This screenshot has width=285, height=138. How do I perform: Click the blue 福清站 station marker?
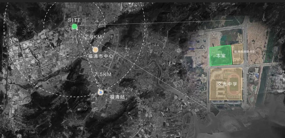101,92
